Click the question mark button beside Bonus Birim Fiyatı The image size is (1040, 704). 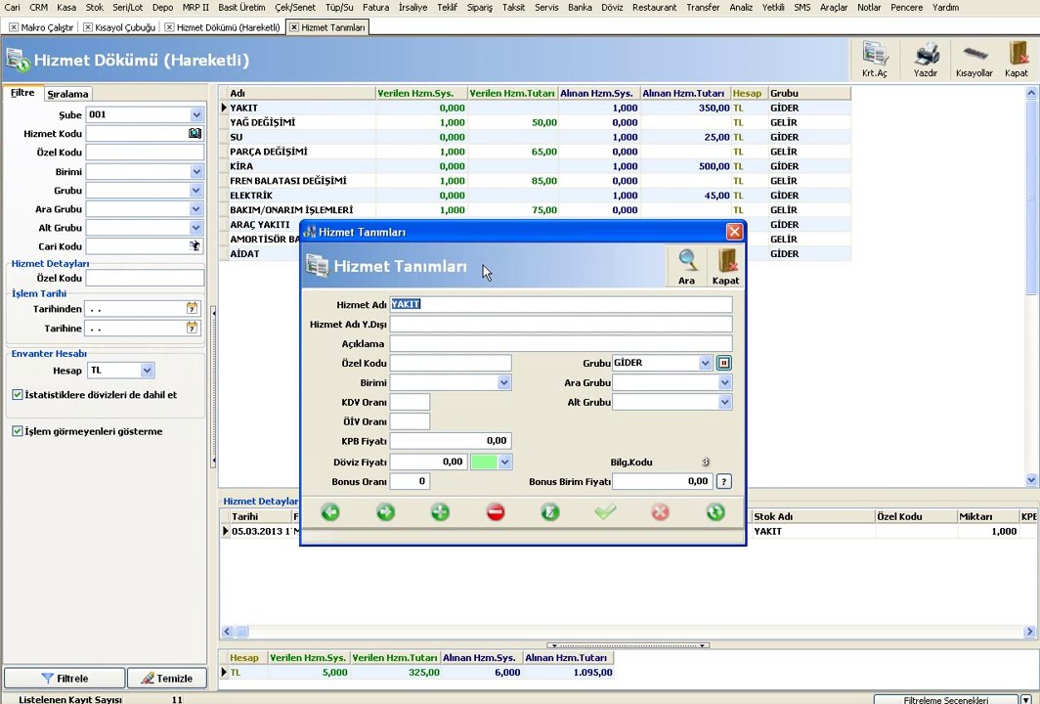(724, 482)
